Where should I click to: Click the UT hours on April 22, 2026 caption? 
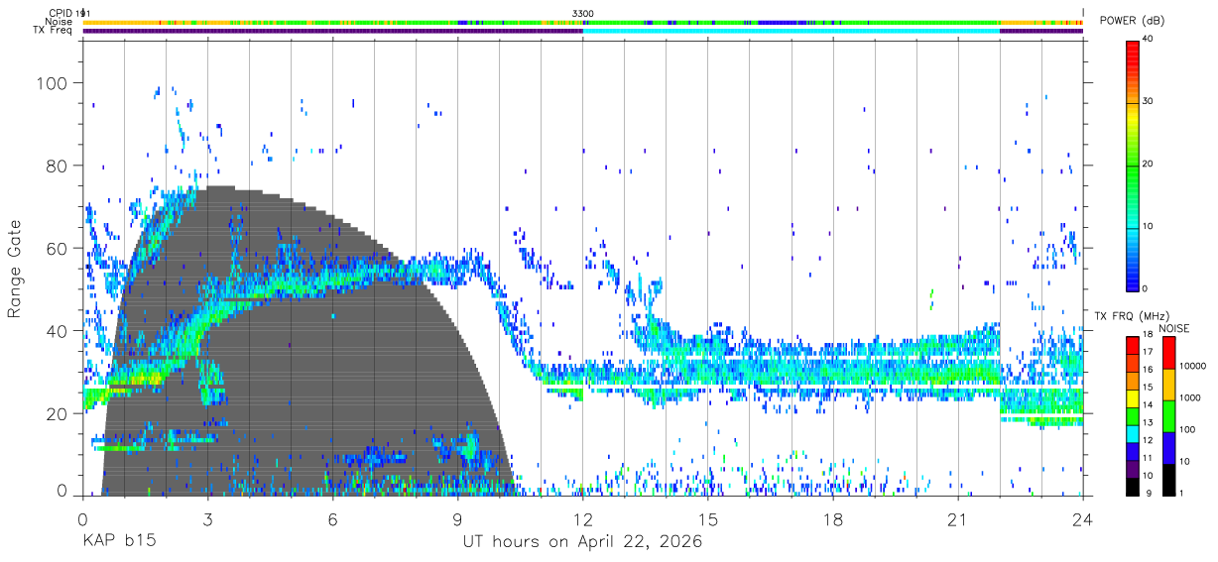tap(583, 542)
